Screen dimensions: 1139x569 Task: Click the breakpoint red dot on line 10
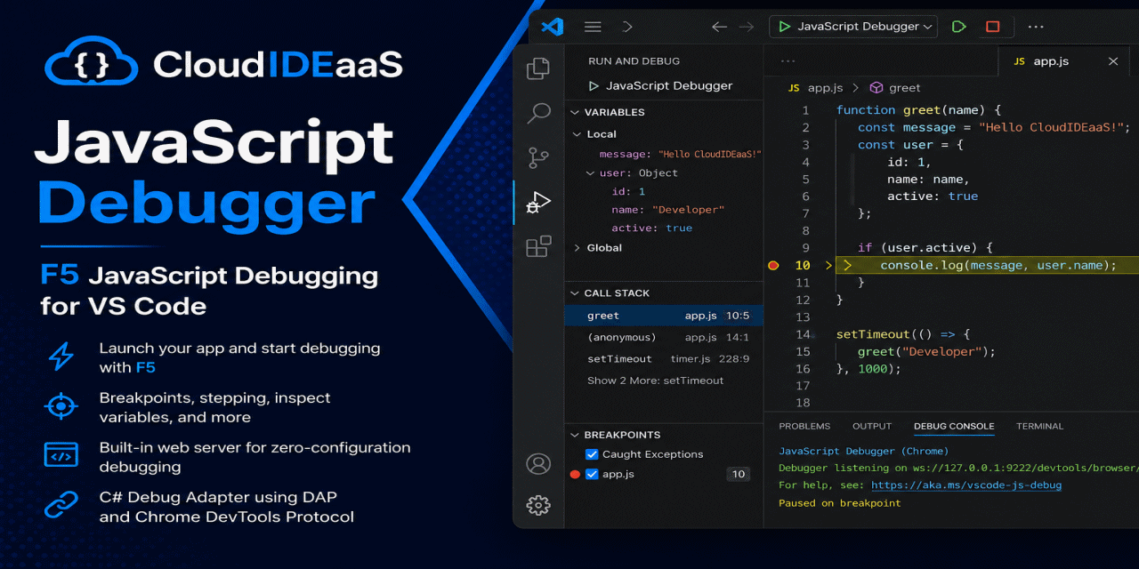click(x=773, y=265)
